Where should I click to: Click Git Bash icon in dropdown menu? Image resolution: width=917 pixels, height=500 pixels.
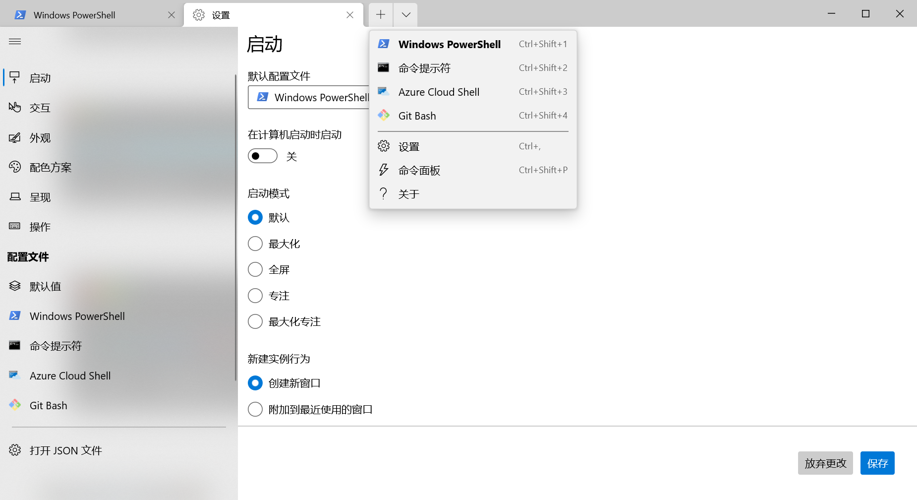(384, 115)
